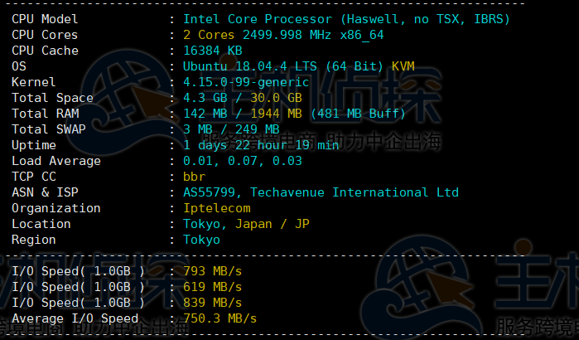Select the CPU Cache value 16384 KB
Screen dimensions: 579x340
tap(213, 51)
